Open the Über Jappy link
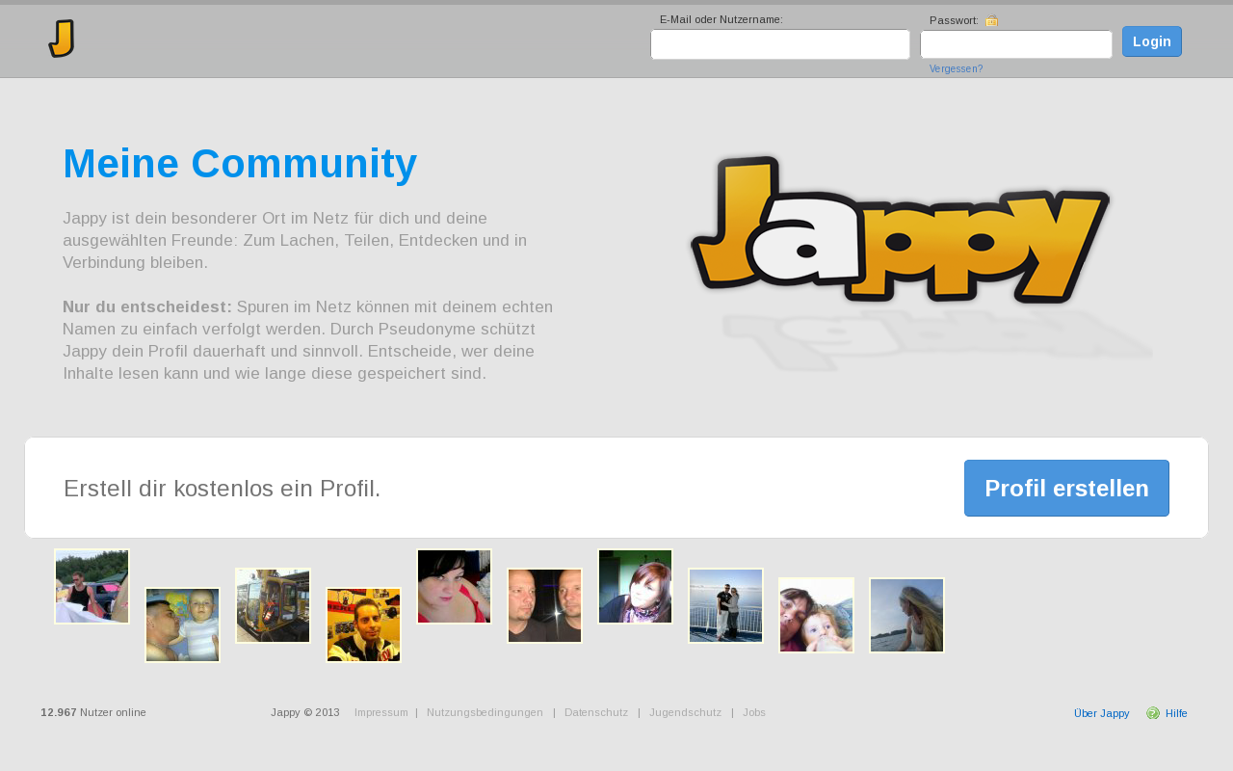The width and height of the screenshot is (1233, 771). (x=1101, y=714)
